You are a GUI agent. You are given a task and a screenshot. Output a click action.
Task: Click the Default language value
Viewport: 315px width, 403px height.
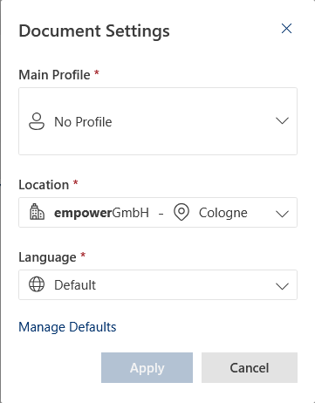click(75, 285)
